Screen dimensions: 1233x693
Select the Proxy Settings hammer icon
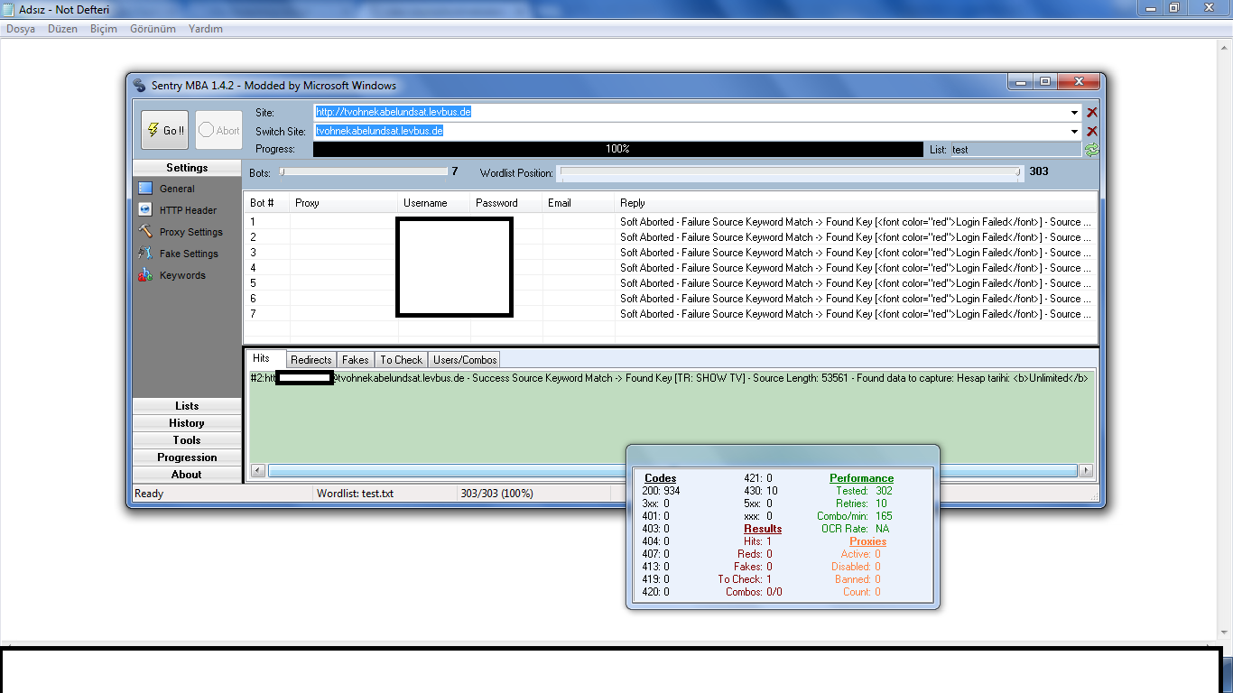pyautogui.click(x=145, y=232)
